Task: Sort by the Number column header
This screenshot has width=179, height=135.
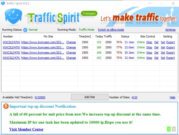Action: coord(8,36)
